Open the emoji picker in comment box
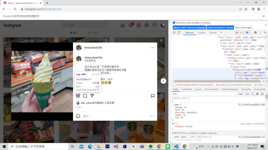Viewport: 268px width, 150px height. (x=78, y=116)
